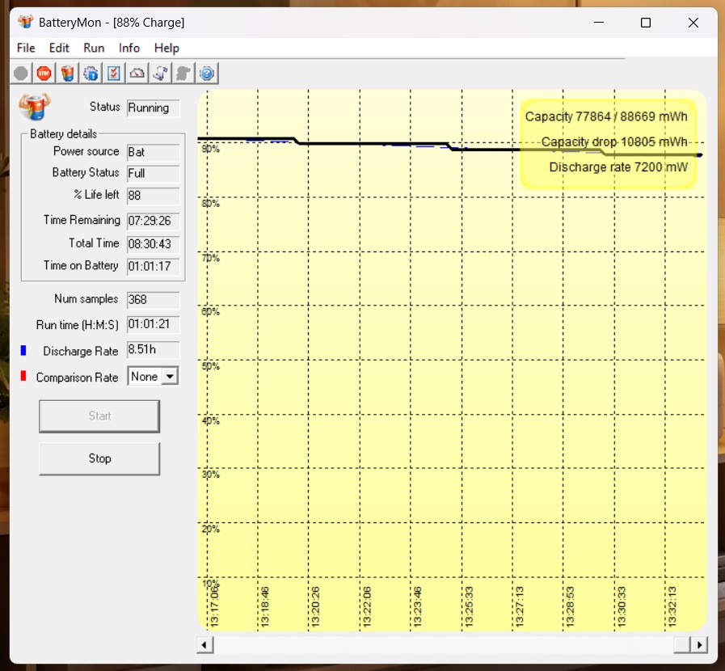
Task: Click the Total Time value 08:30:43
Action: 153,243
